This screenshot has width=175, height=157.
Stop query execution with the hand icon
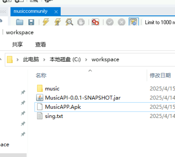(81, 22)
